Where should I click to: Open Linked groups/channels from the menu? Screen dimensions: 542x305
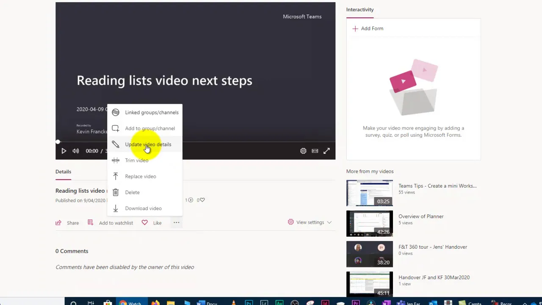145,112
